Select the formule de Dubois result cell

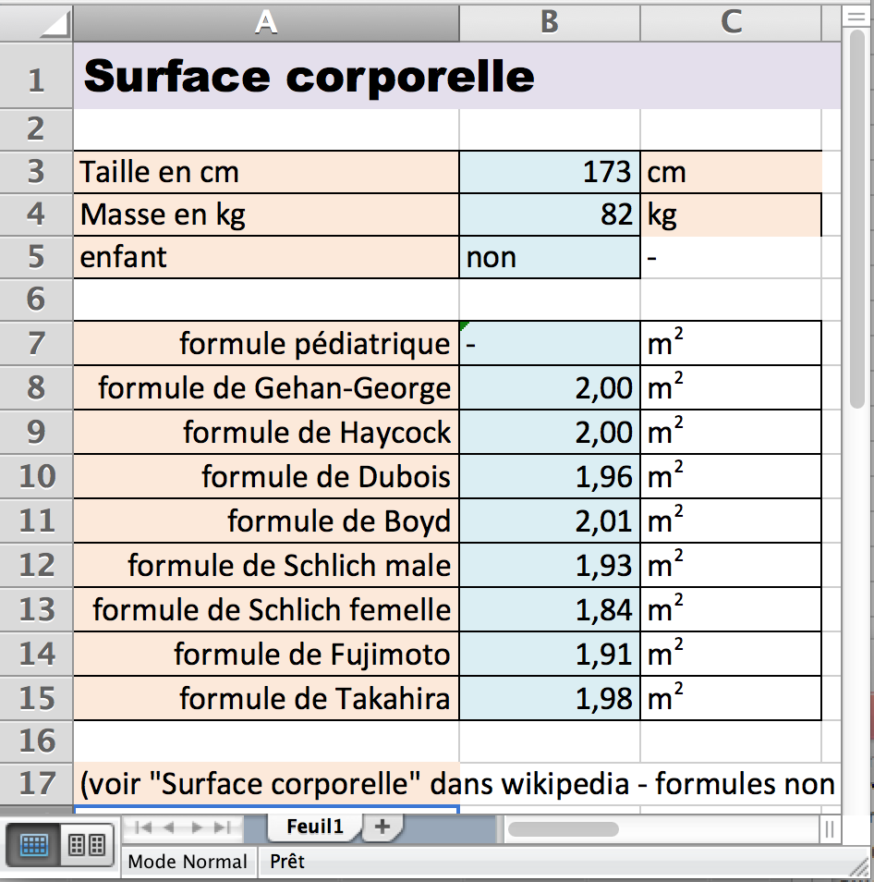point(549,476)
